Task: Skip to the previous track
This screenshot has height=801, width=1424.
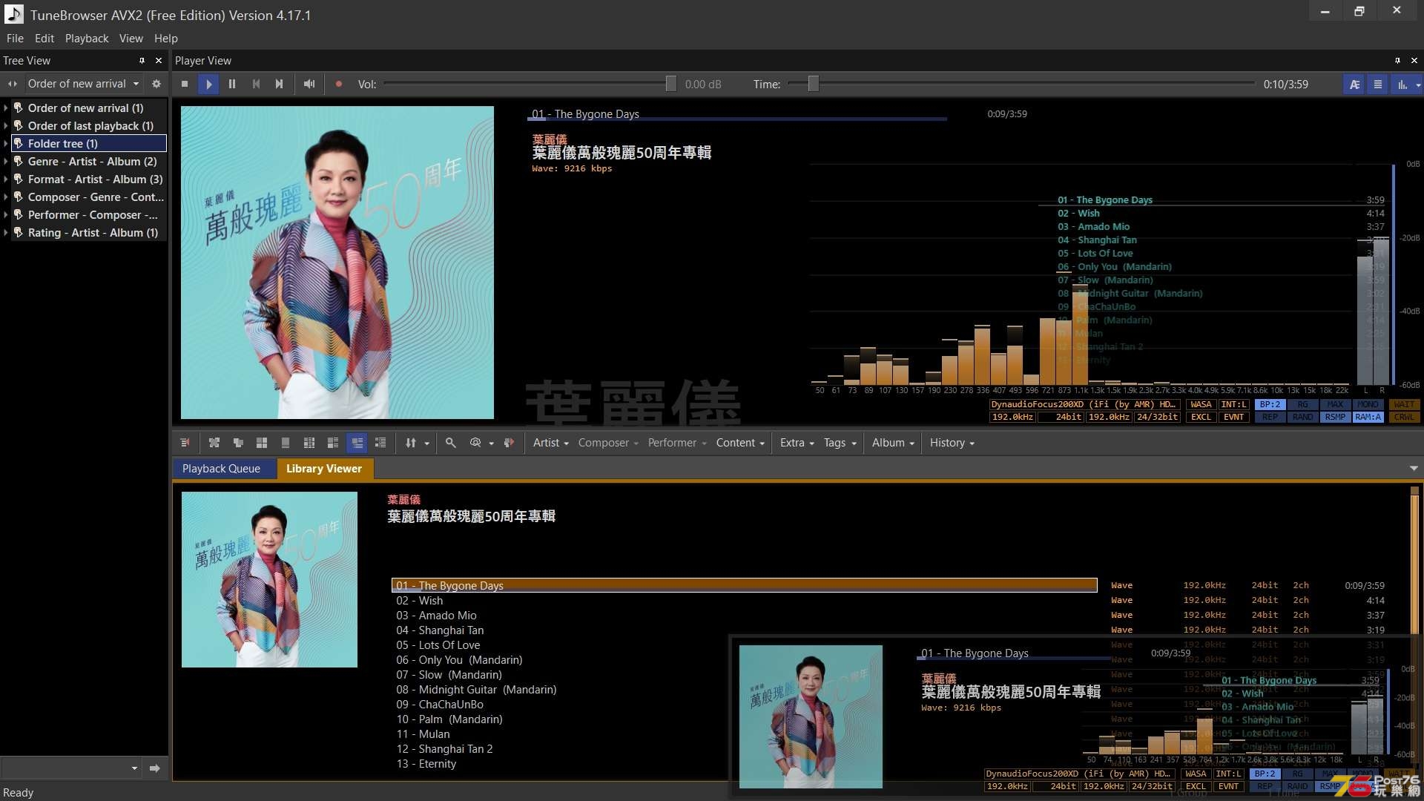Action: 256,84
